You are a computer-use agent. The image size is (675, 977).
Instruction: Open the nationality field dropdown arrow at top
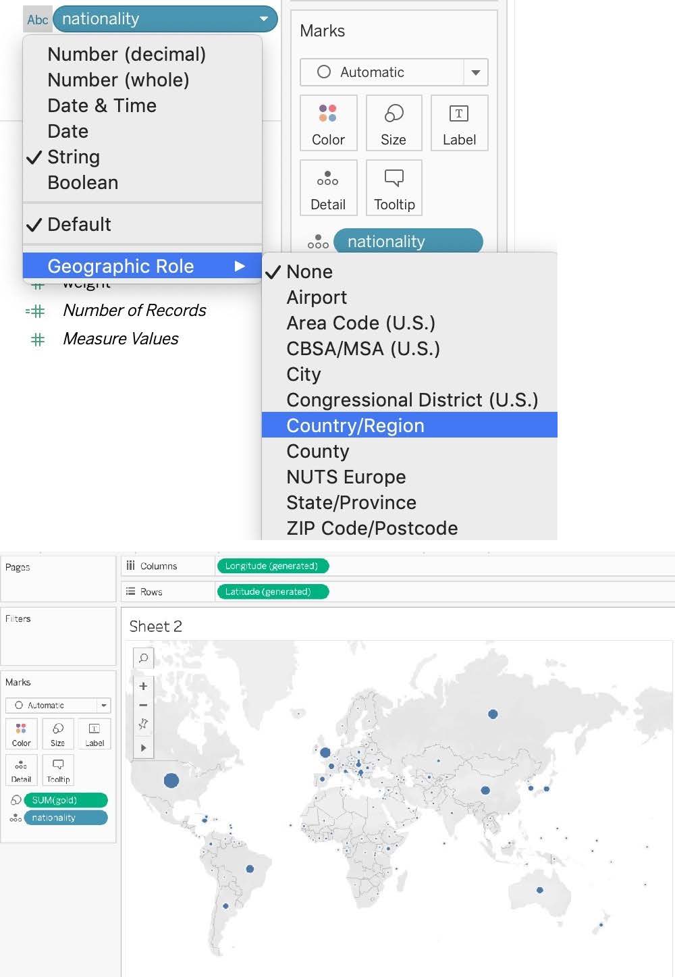click(x=264, y=19)
